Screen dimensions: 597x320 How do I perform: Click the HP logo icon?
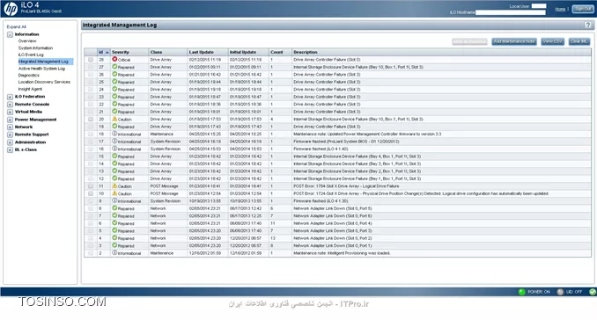click(x=11, y=9)
